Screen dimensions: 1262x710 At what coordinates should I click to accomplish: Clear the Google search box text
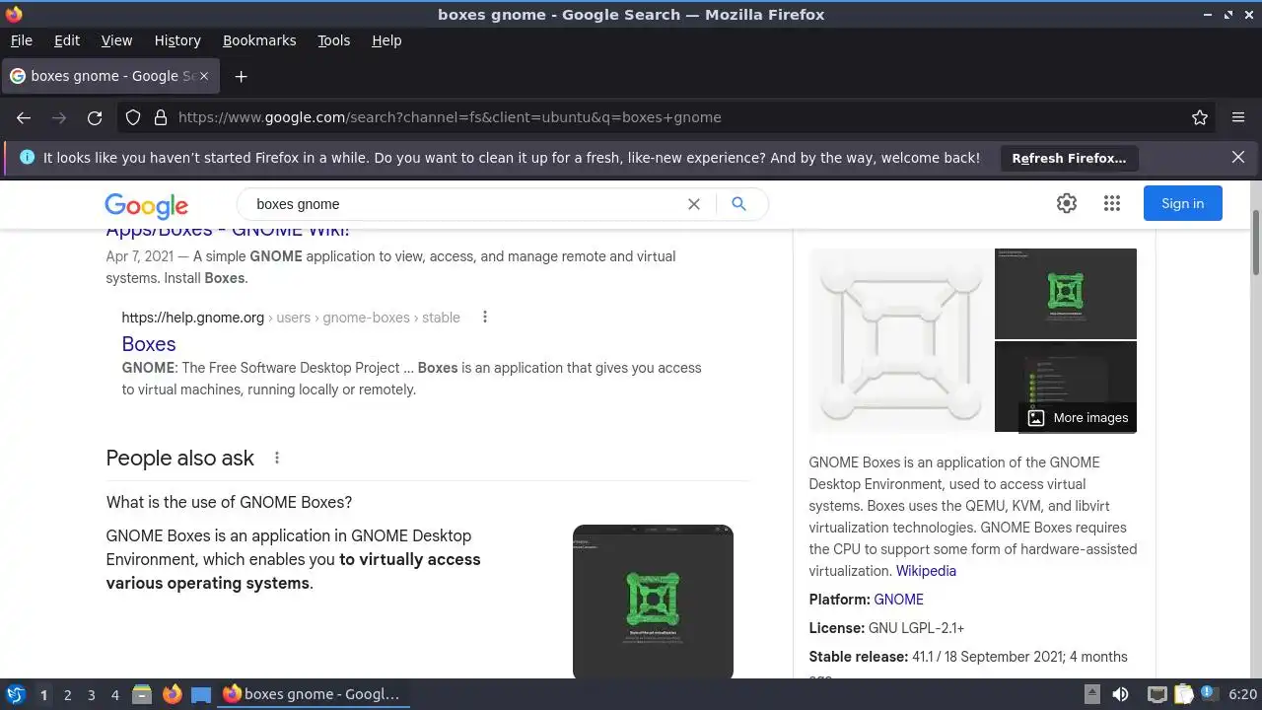694,204
